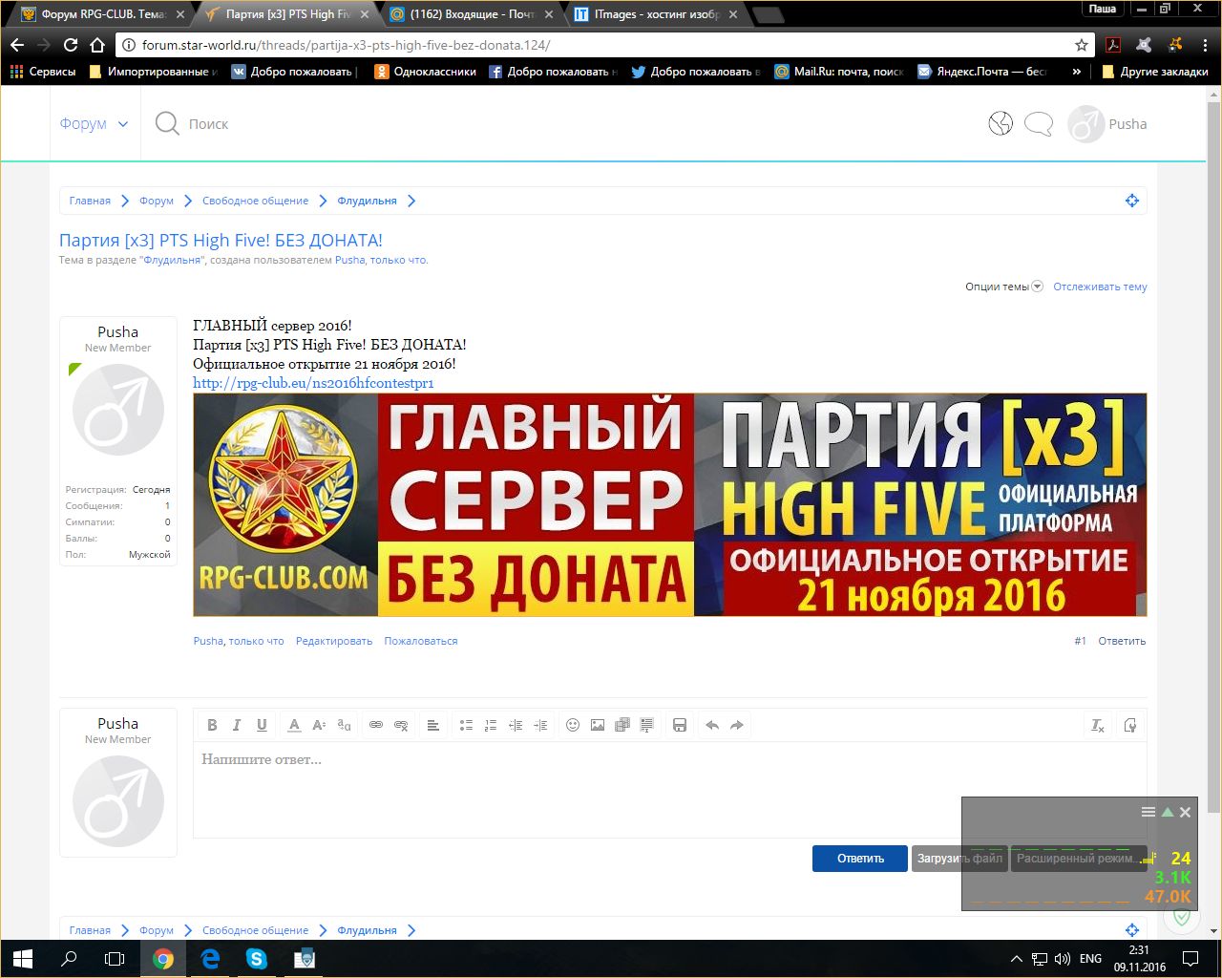Viewport: 1222px width, 978px height.
Task: Remove link with the unlink icon
Action: (x=401, y=725)
